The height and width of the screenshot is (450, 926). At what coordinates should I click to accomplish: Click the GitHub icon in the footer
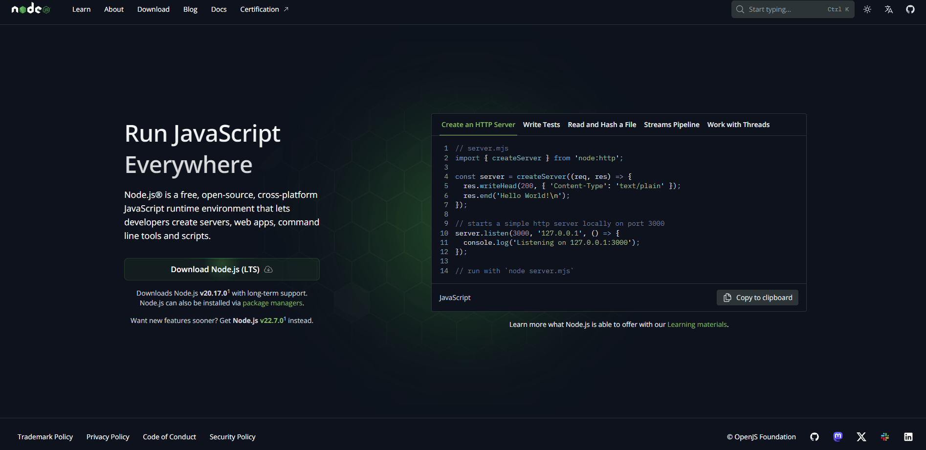pos(814,437)
